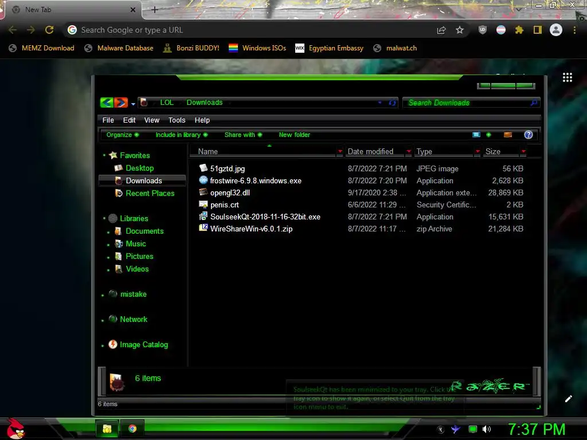Screen dimensions: 587x440
Task: Change the view with the views icon
Action: [476, 135]
